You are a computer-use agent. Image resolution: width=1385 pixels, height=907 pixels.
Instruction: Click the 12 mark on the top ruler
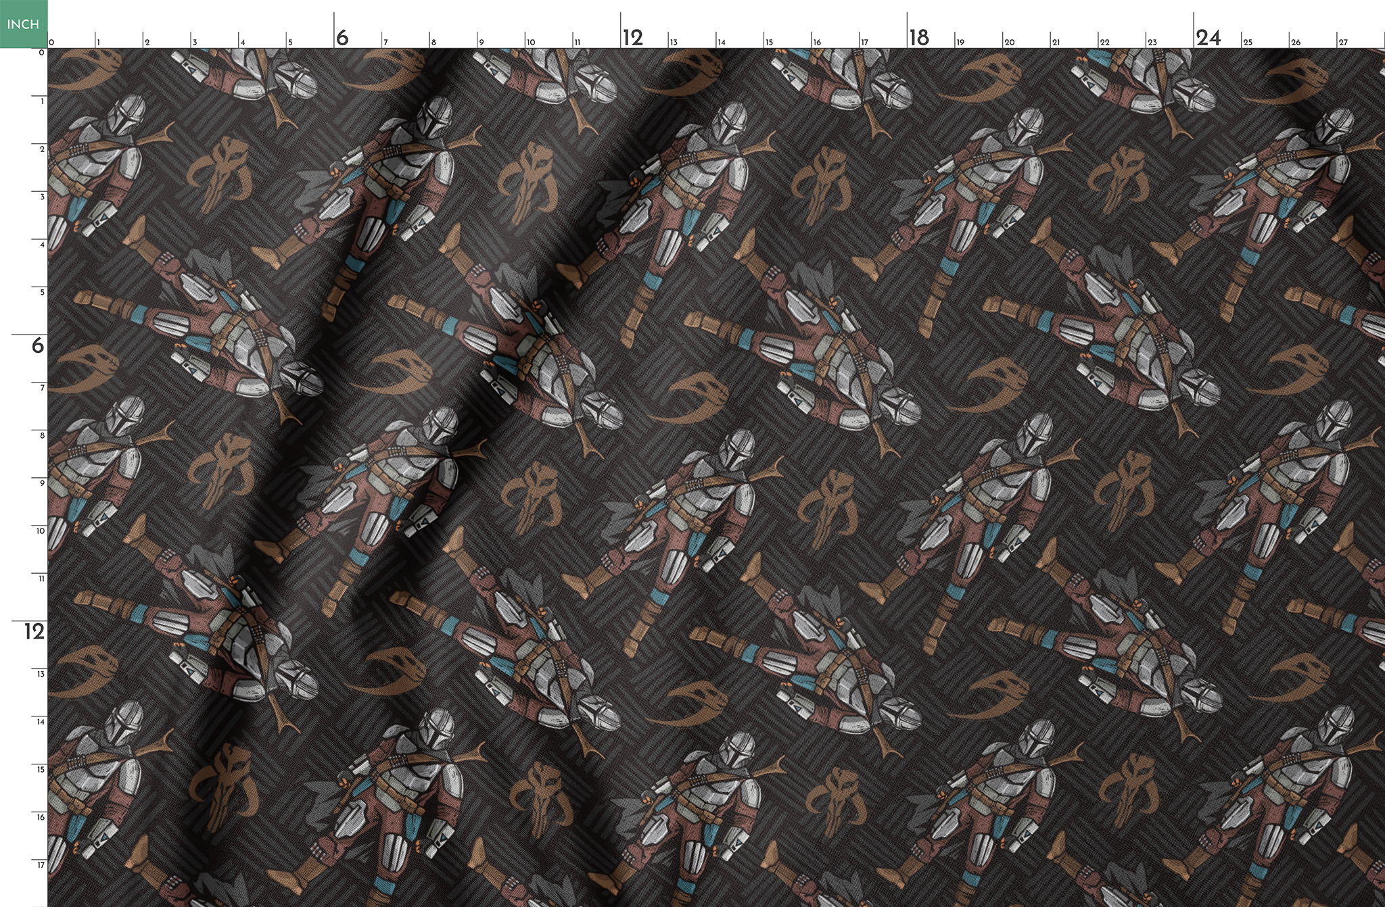click(x=633, y=37)
